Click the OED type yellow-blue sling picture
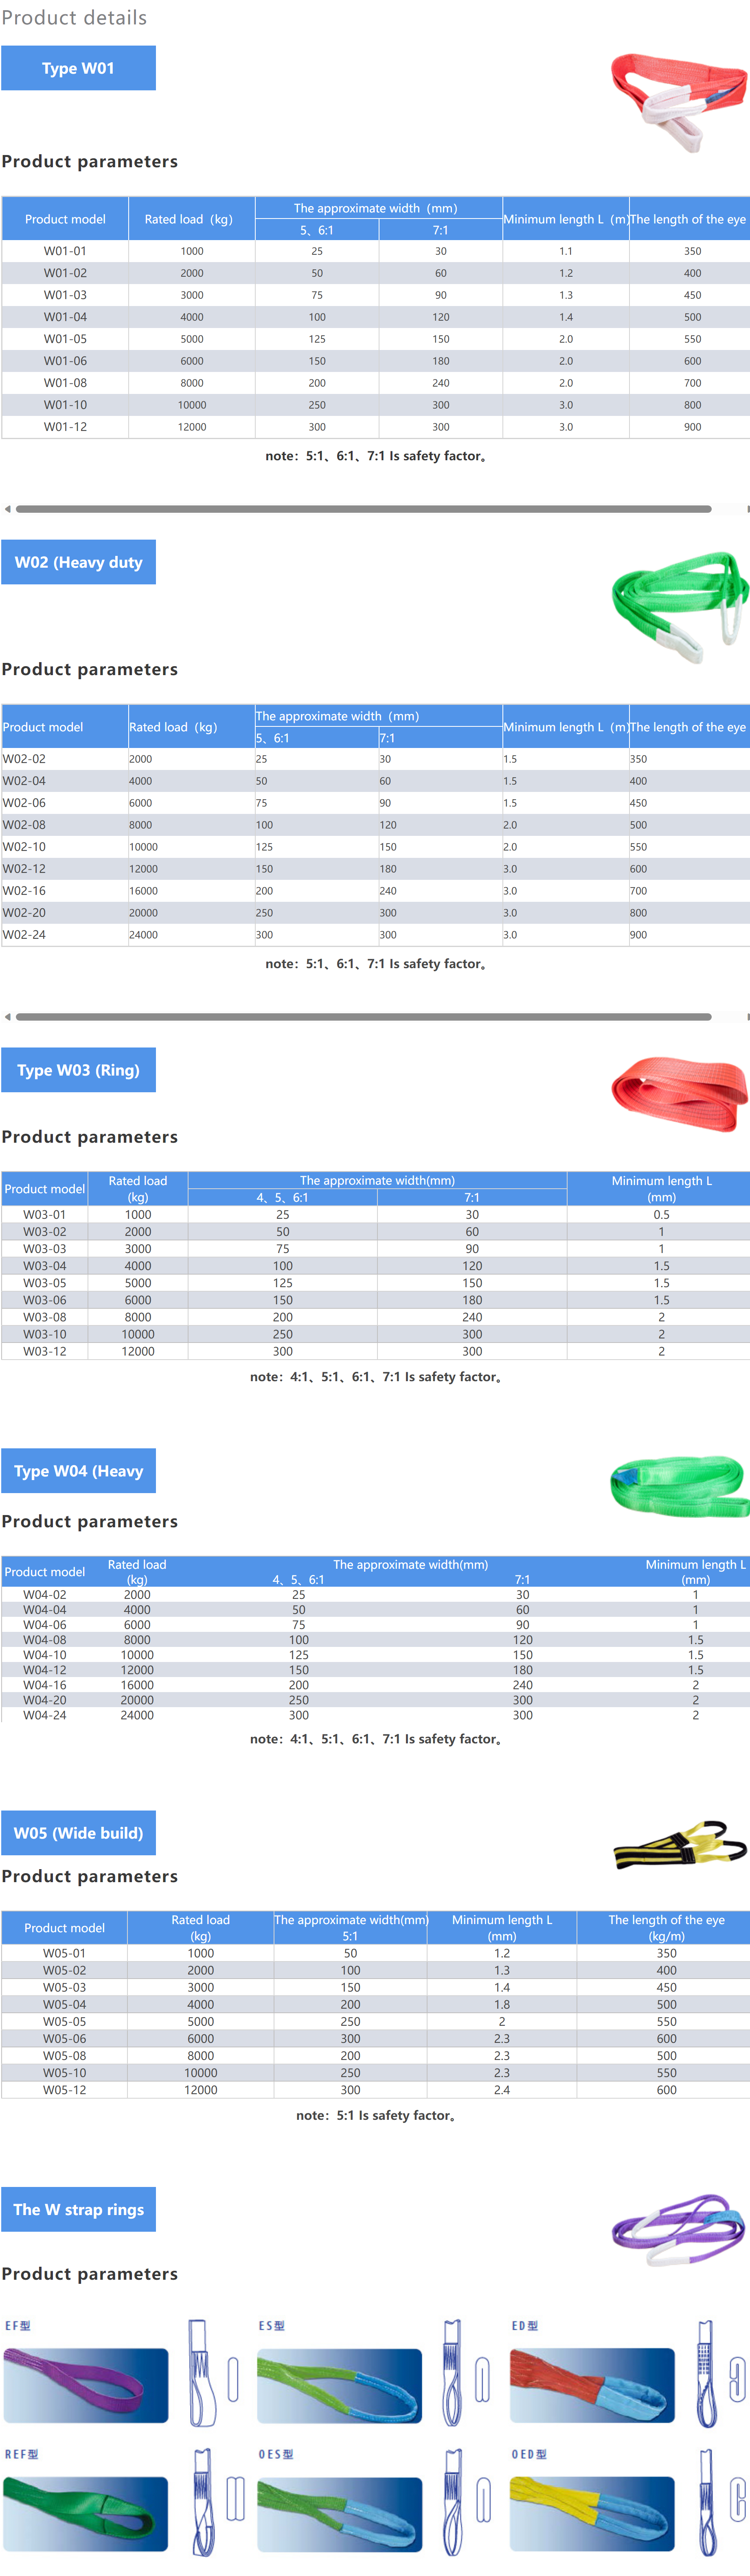Screen dimensions: 750x2576 [x=592, y=2514]
